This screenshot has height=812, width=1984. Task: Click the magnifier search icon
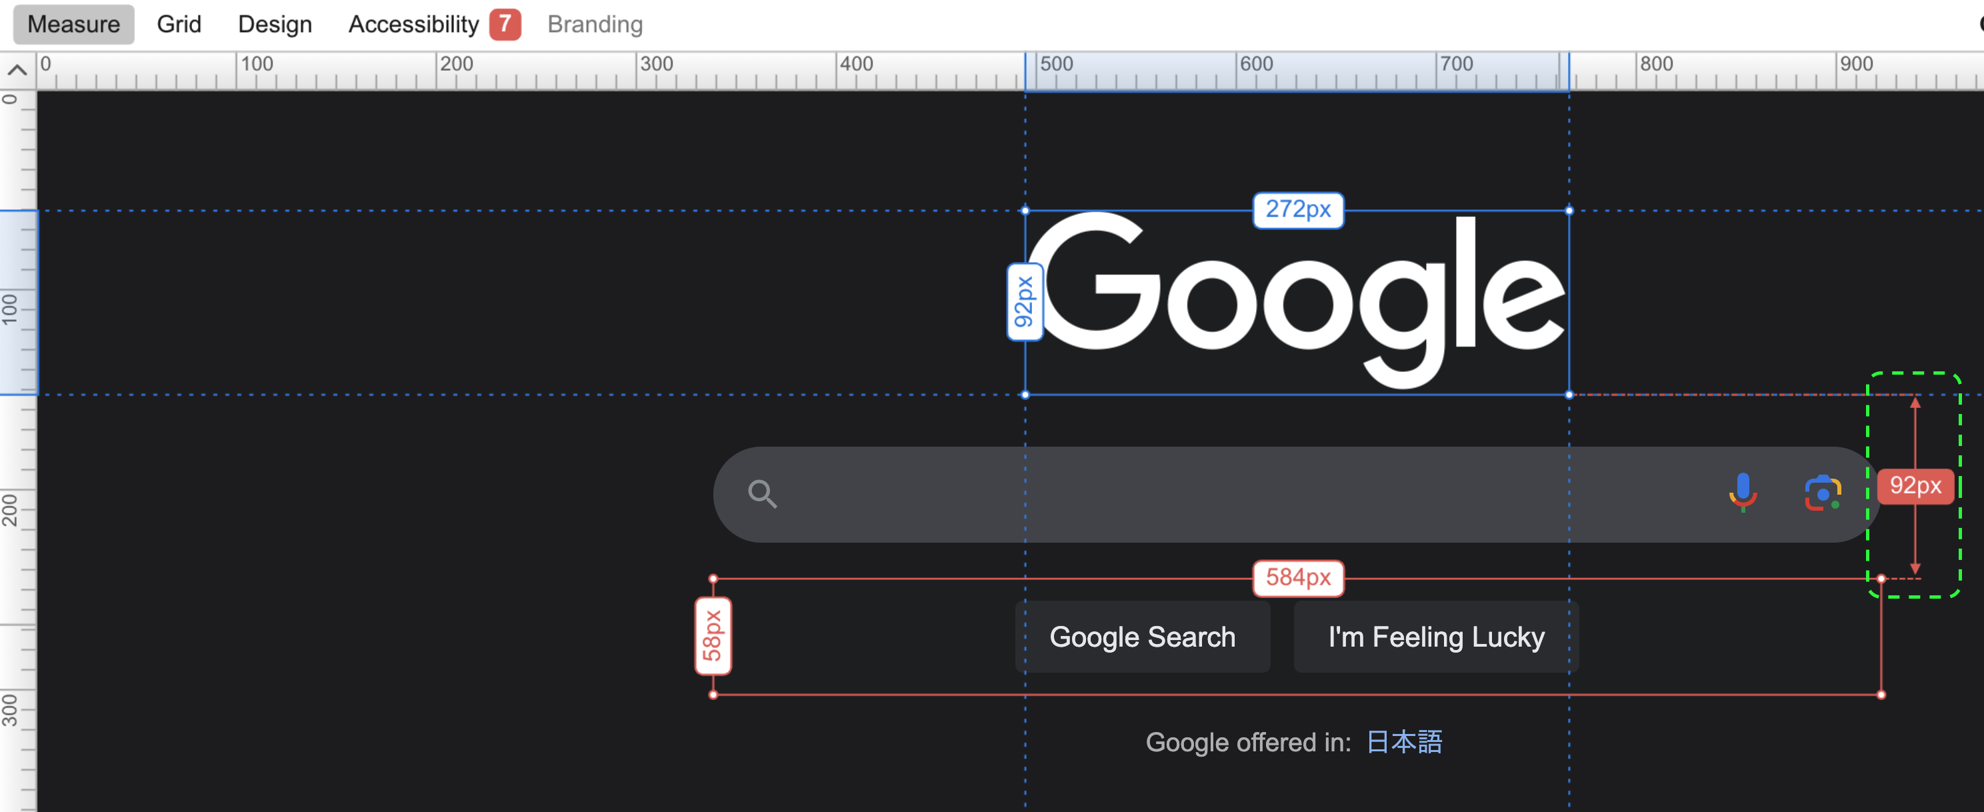point(763,494)
